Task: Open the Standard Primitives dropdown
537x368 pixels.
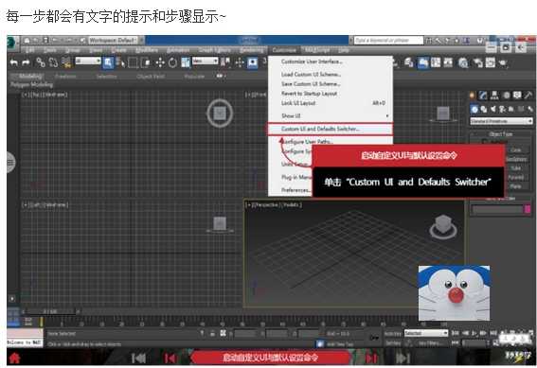Action: pyautogui.click(x=501, y=121)
